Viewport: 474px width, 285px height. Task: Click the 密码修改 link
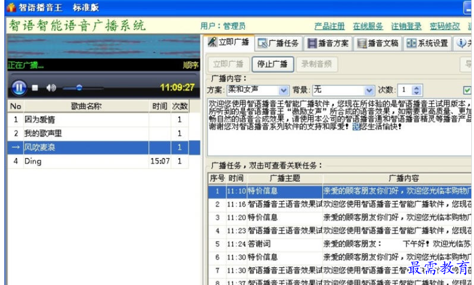pyautogui.click(x=445, y=27)
